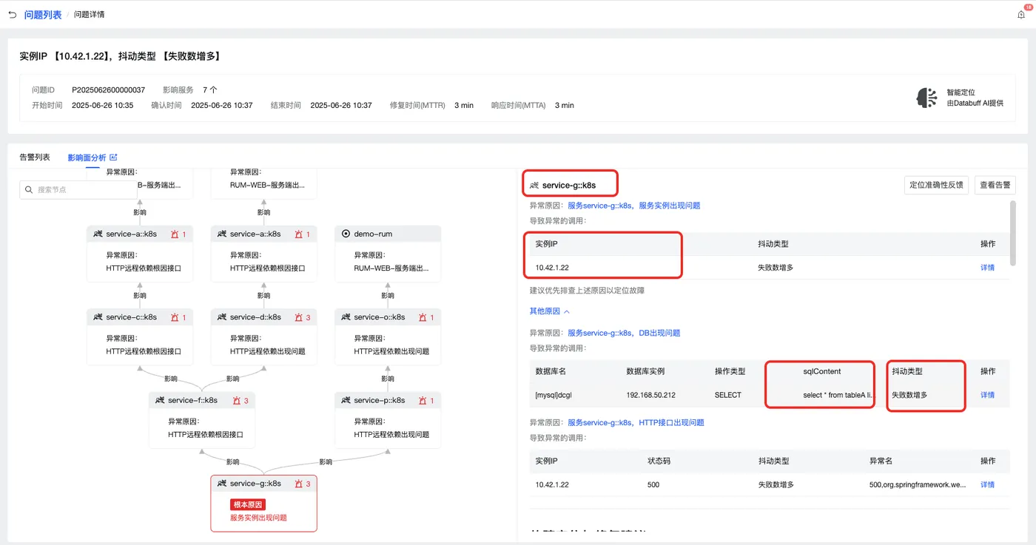Click the alarm icon on the service-o::k8s node
The height and width of the screenshot is (545, 1036).
423,317
